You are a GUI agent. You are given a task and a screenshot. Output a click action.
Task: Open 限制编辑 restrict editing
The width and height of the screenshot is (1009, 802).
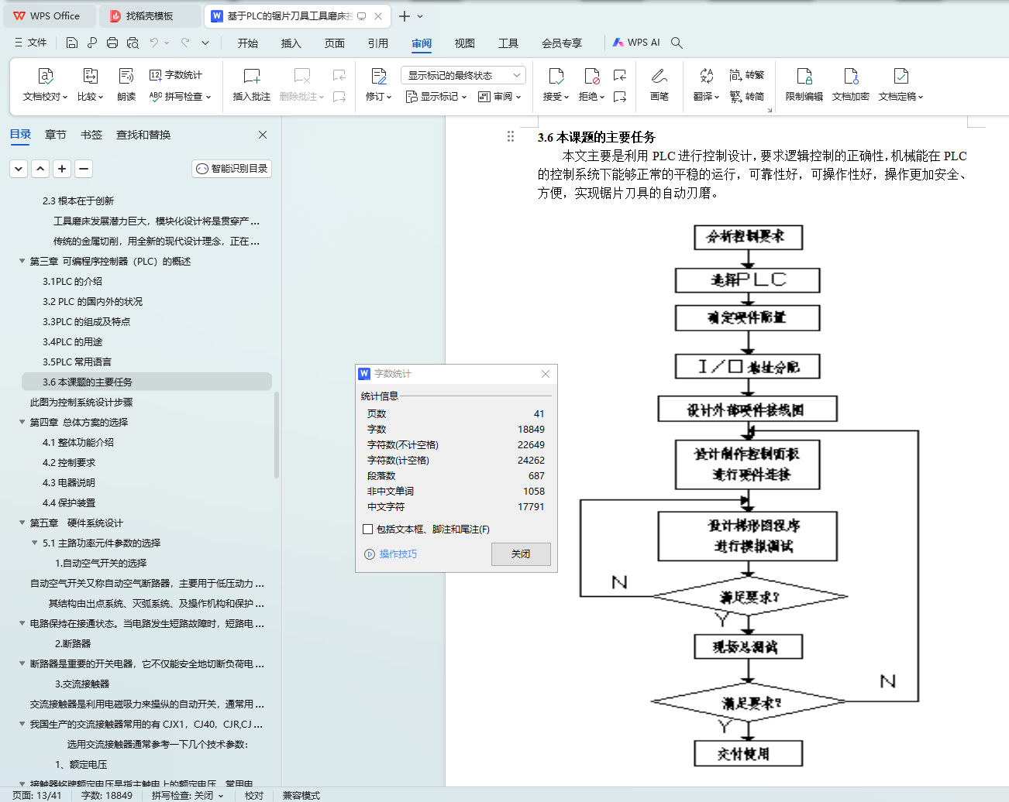coord(804,84)
